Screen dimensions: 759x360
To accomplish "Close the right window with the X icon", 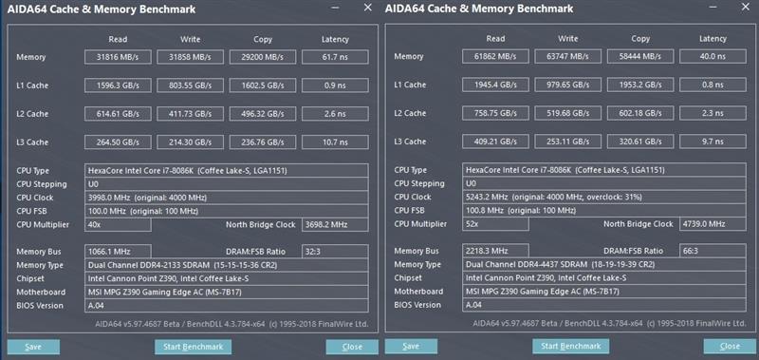I will point(746,8).
